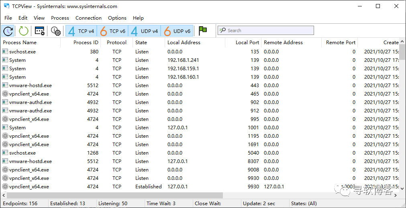The image size is (406, 208).
Task: Click Endpoints: 156 in the status bar
Action: coord(20,204)
